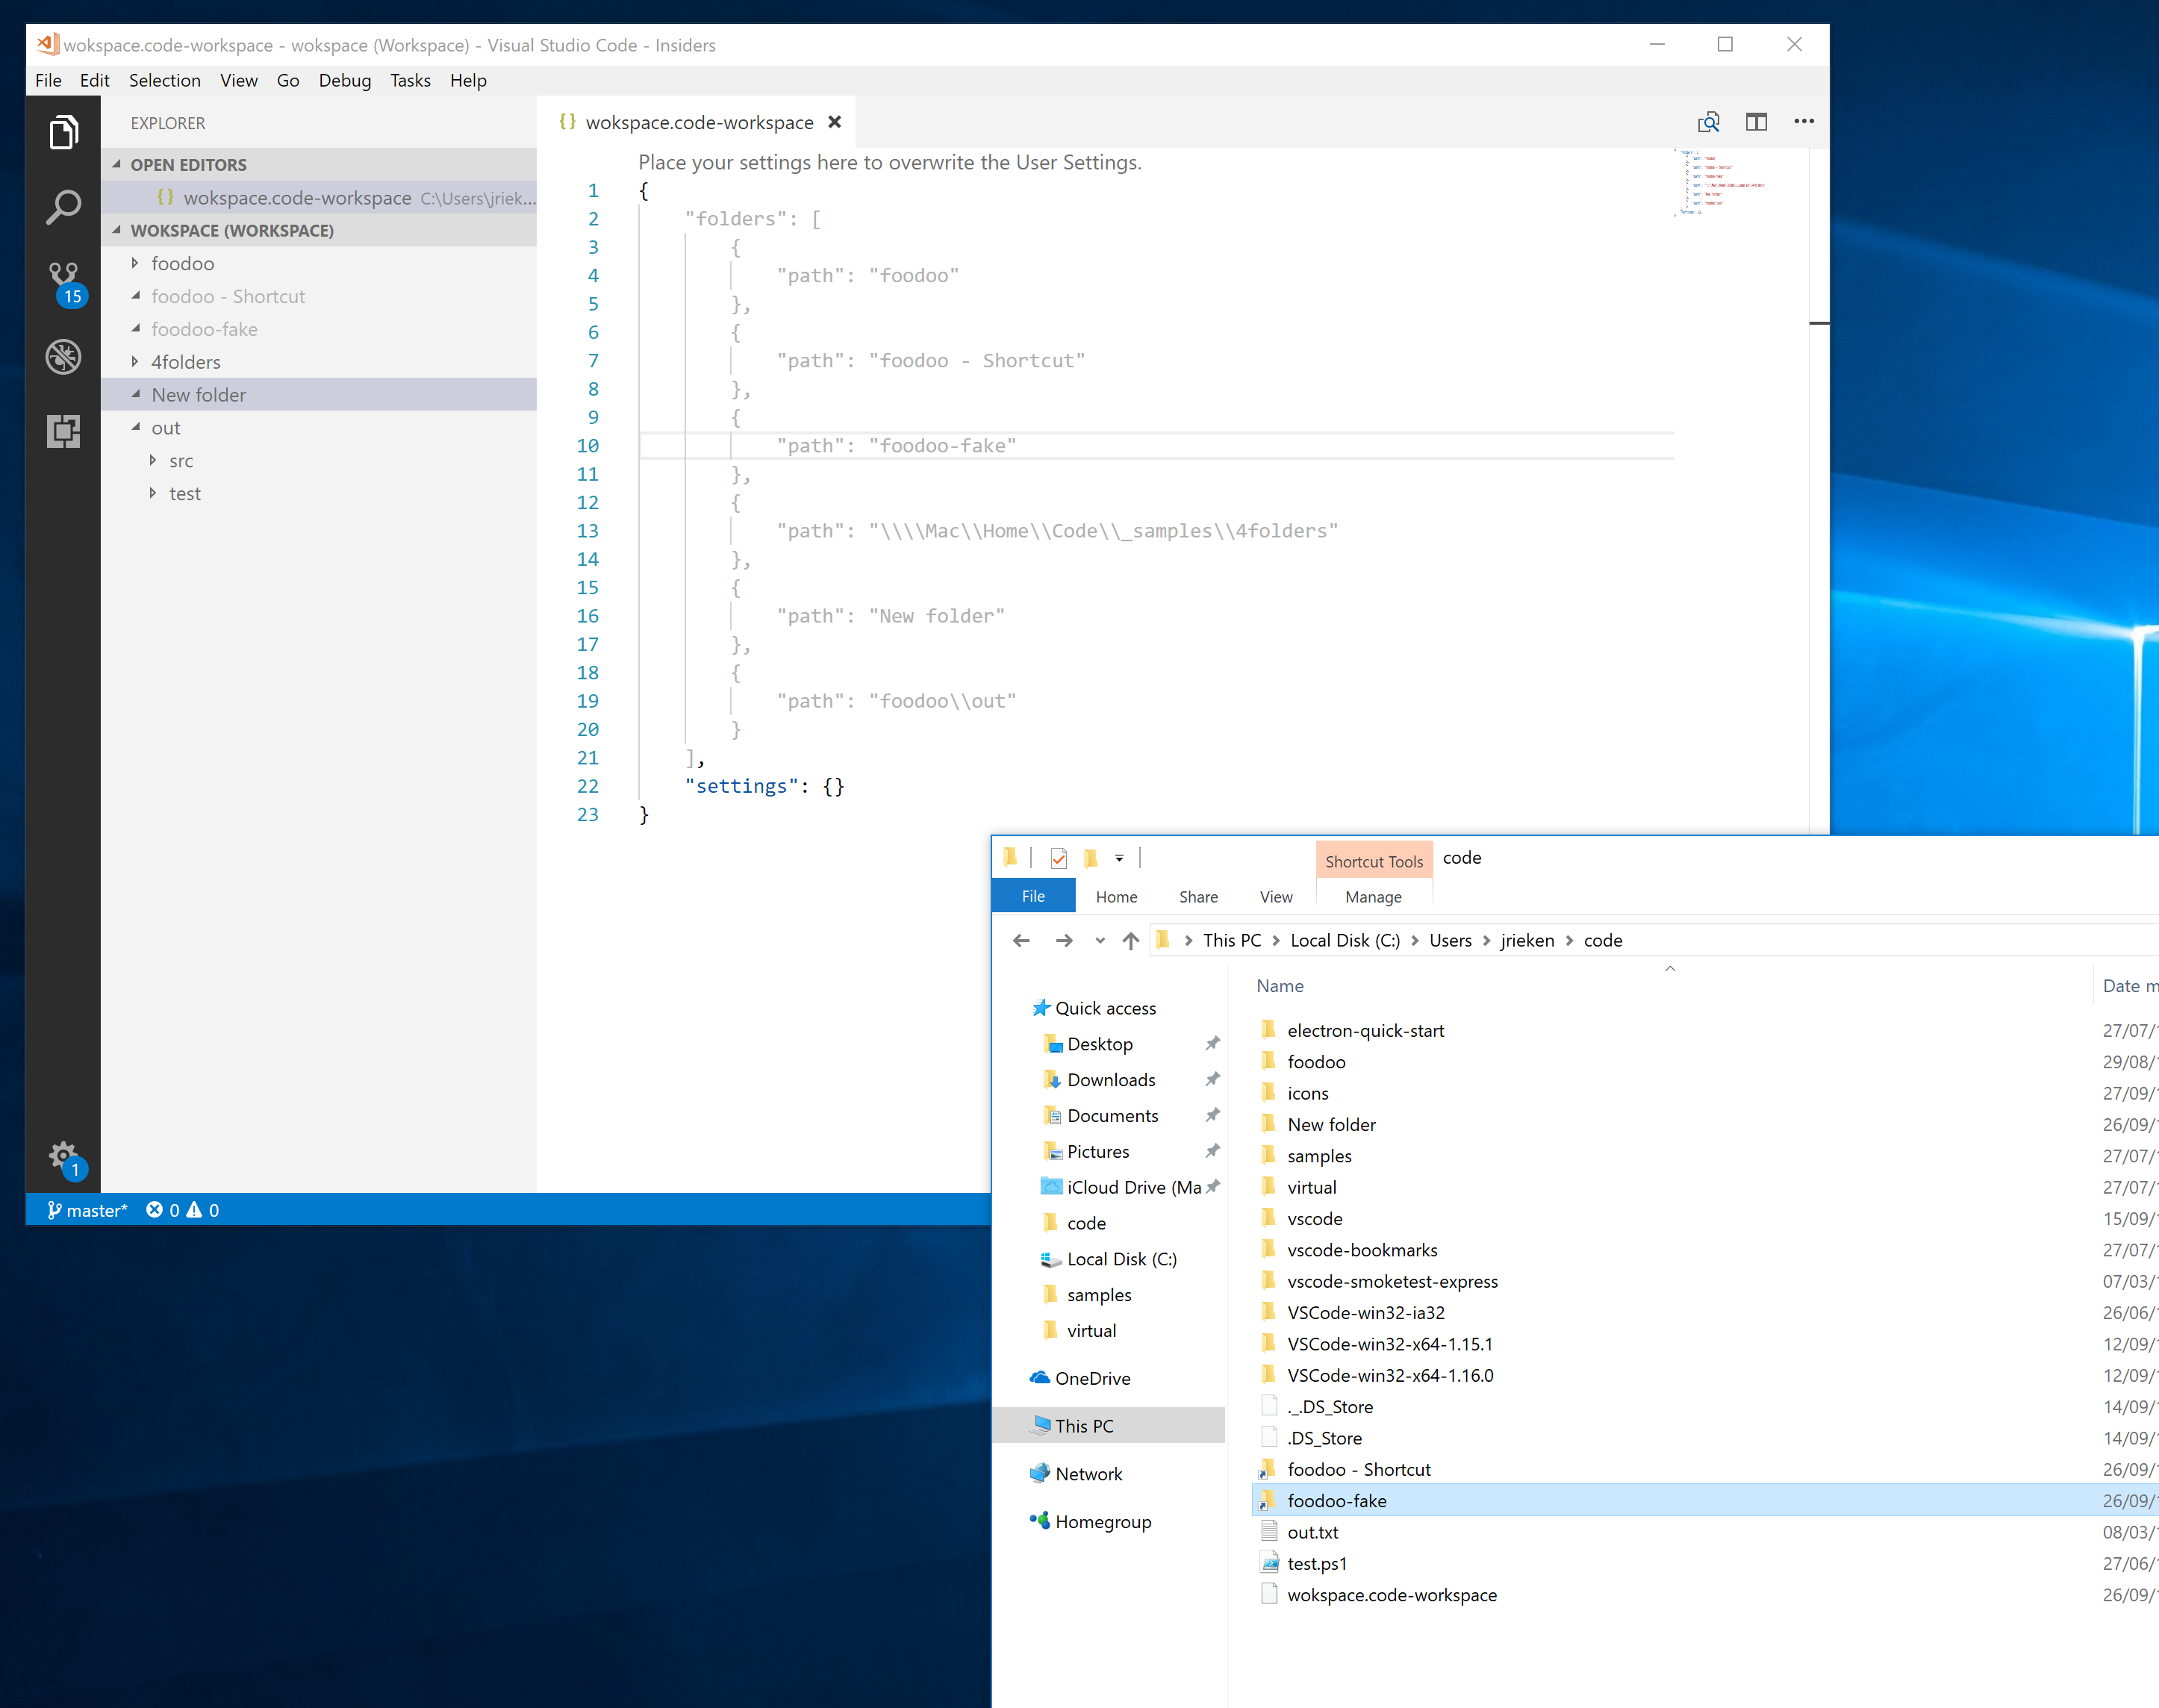Screen dimensions: 2159x1708
Task: Click the properties checkmark icon in File Explorer toolbar
Action: coord(1059,858)
